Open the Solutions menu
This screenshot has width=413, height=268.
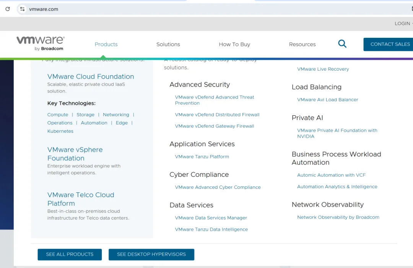click(168, 44)
